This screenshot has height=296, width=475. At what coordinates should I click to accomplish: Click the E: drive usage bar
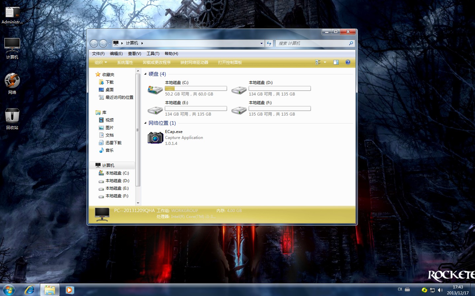click(x=196, y=108)
